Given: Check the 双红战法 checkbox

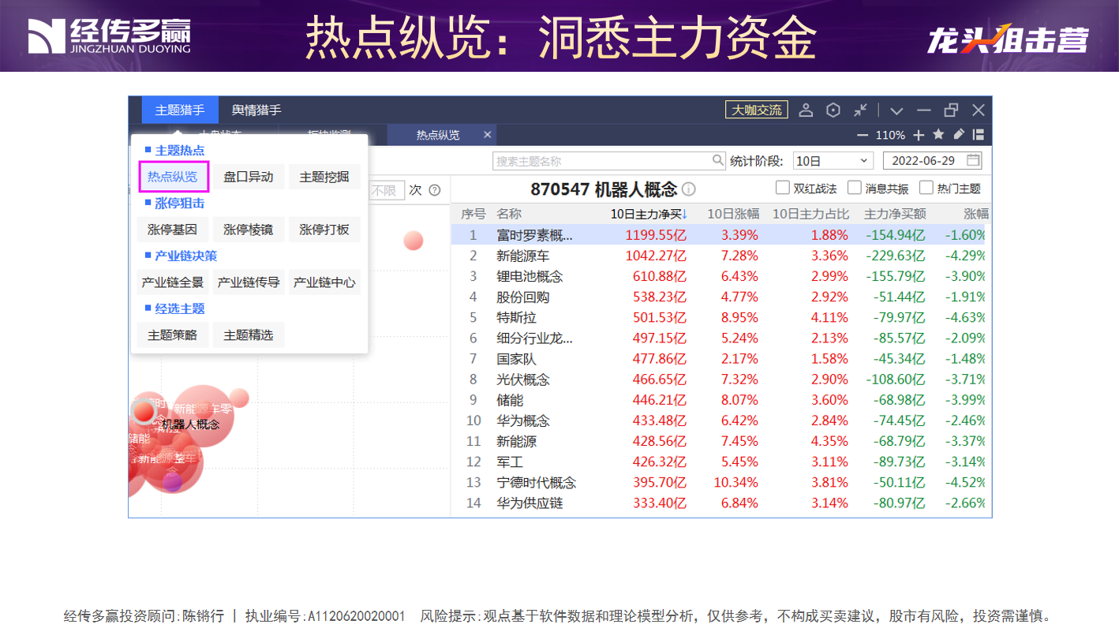Looking at the screenshot, I should 783,188.
